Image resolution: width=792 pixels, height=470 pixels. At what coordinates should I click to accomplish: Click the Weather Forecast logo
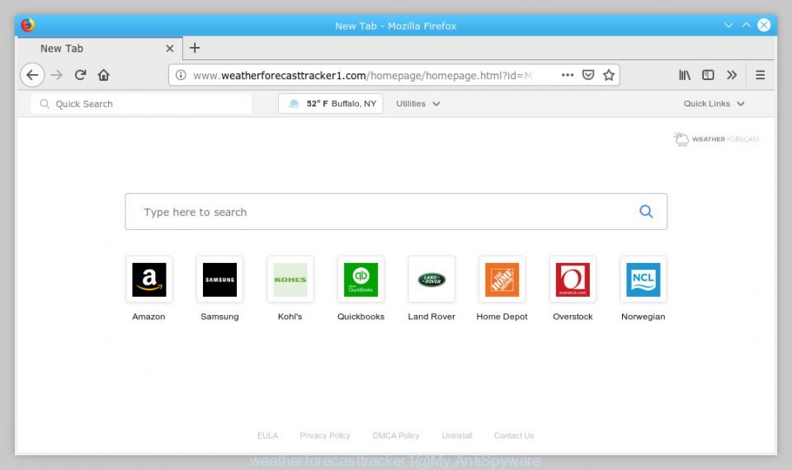pyautogui.click(x=716, y=139)
